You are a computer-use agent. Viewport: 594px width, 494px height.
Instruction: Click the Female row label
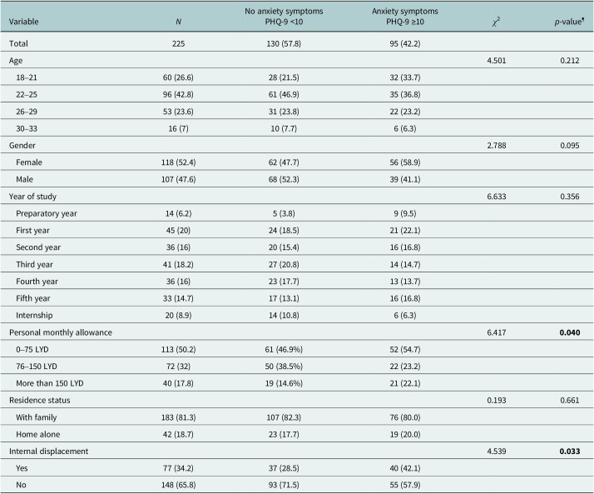[29, 162]
